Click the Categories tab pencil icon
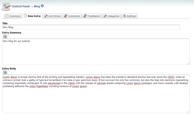194x114 pixels. click(105, 16)
